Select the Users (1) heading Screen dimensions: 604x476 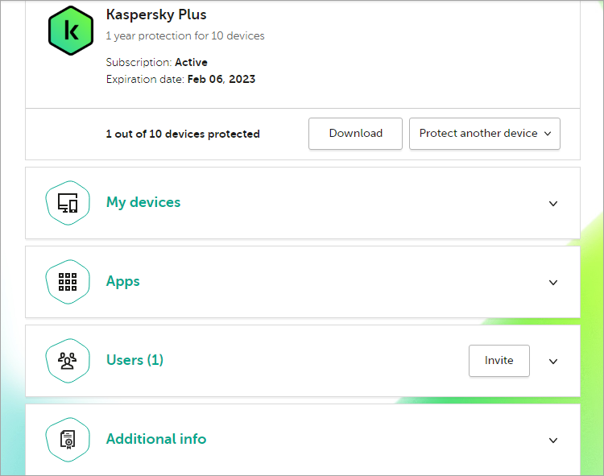[134, 360]
